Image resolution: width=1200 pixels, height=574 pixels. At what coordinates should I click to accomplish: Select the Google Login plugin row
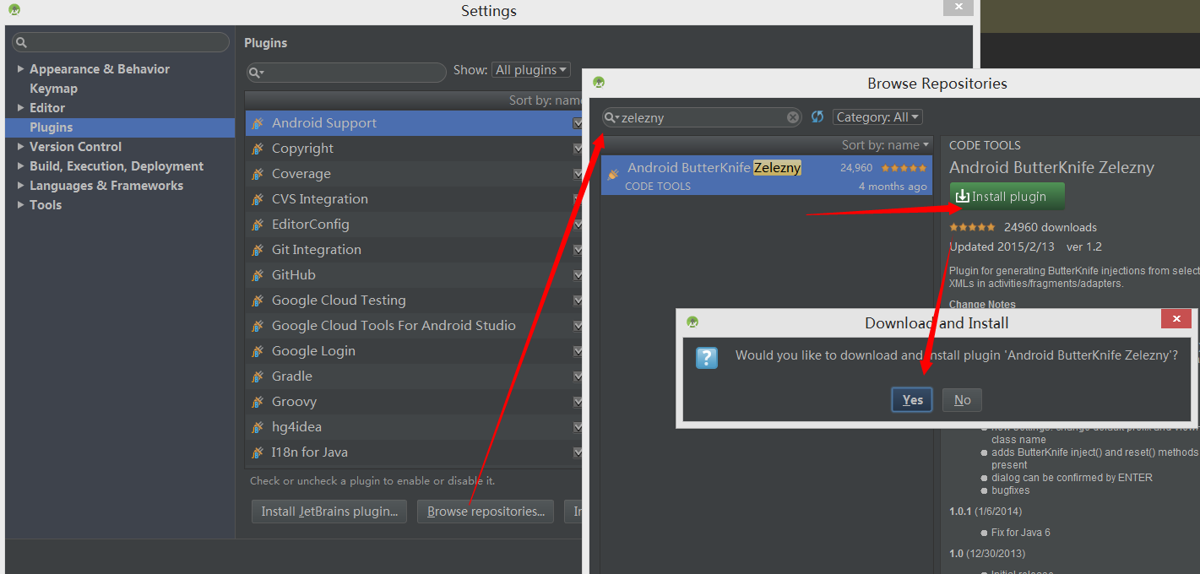(414, 351)
